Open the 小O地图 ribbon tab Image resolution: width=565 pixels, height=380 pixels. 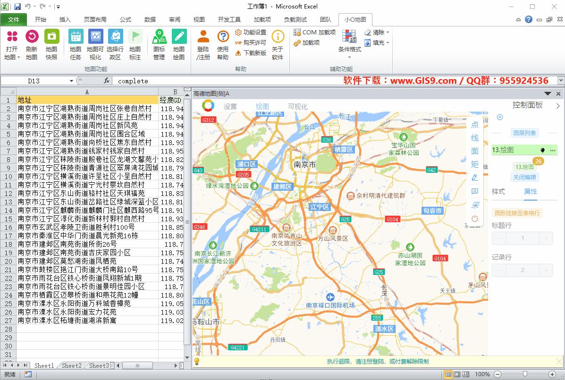(x=355, y=19)
